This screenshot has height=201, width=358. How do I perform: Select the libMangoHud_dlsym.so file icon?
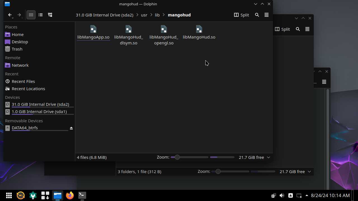129,29
